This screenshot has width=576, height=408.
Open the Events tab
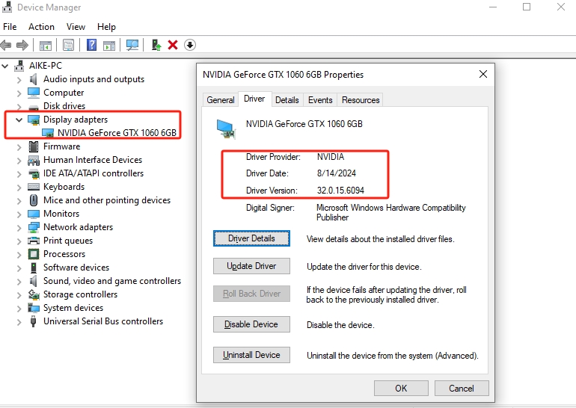(320, 100)
